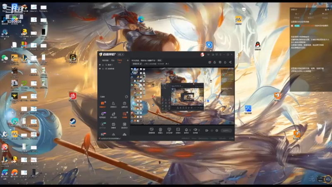Switch to the orange highlighted scene tab
Screen dimensions: 332x187
(x=120, y=60)
